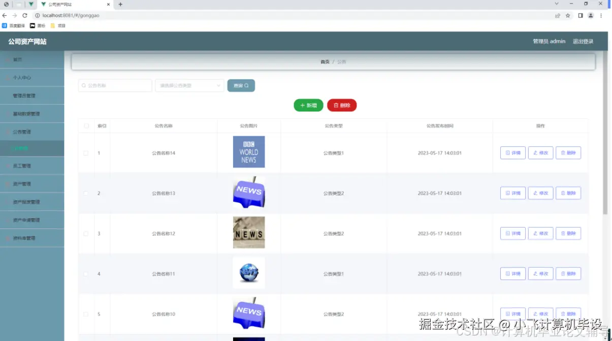This screenshot has width=612, height=341.
Task: Open the browser side panel icon
Action: (580, 16)
